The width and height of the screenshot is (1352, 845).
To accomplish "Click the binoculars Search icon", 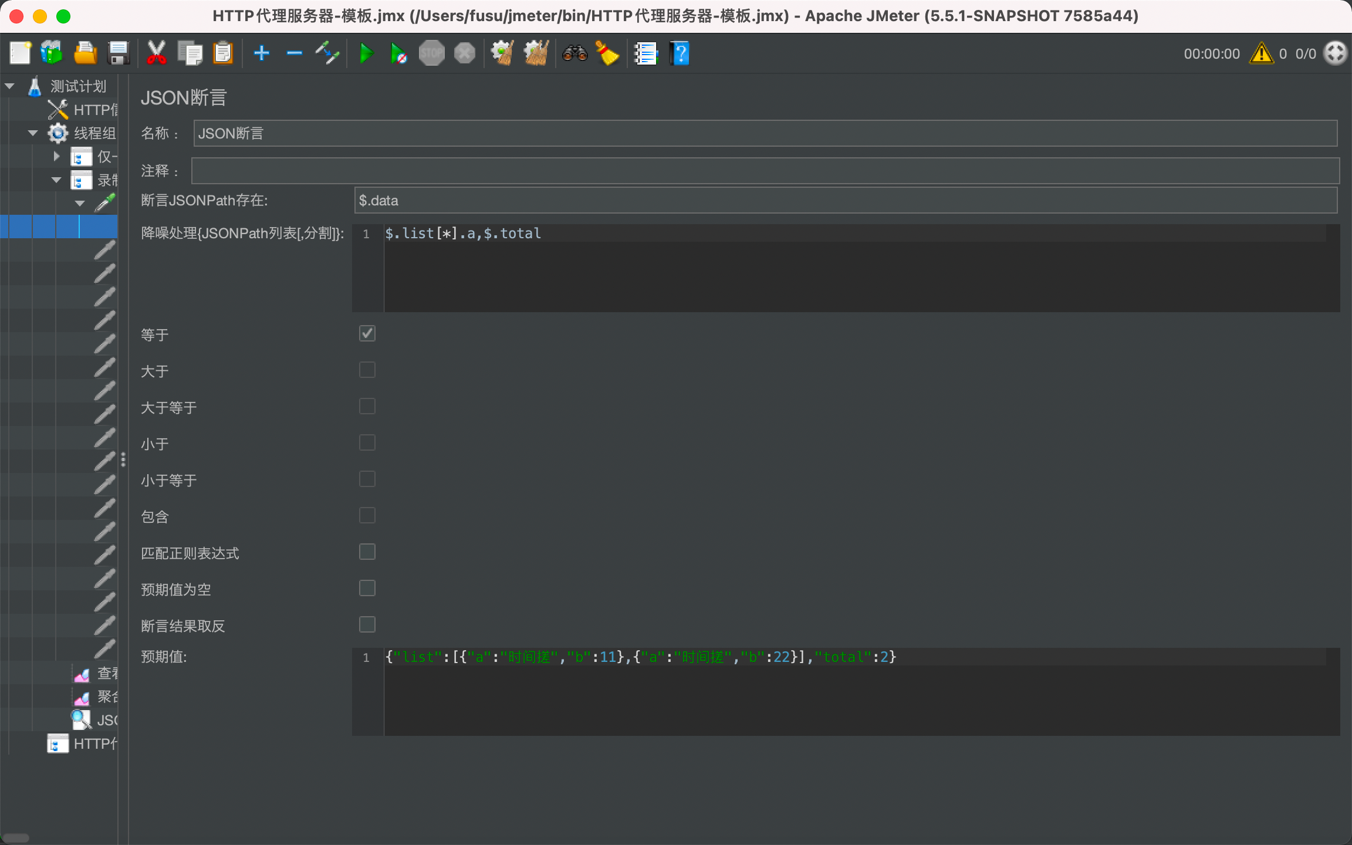I will [x=574, y=53].
